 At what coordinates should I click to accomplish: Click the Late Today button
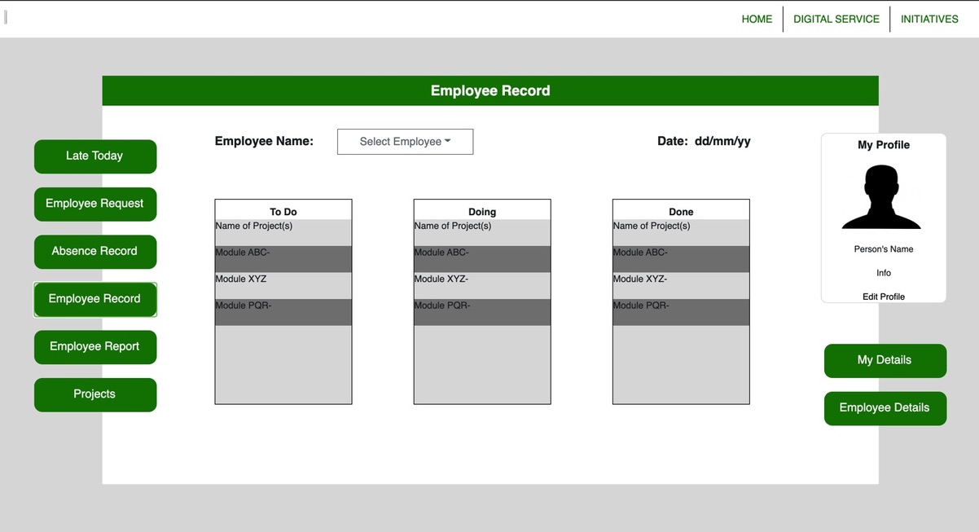95,156
